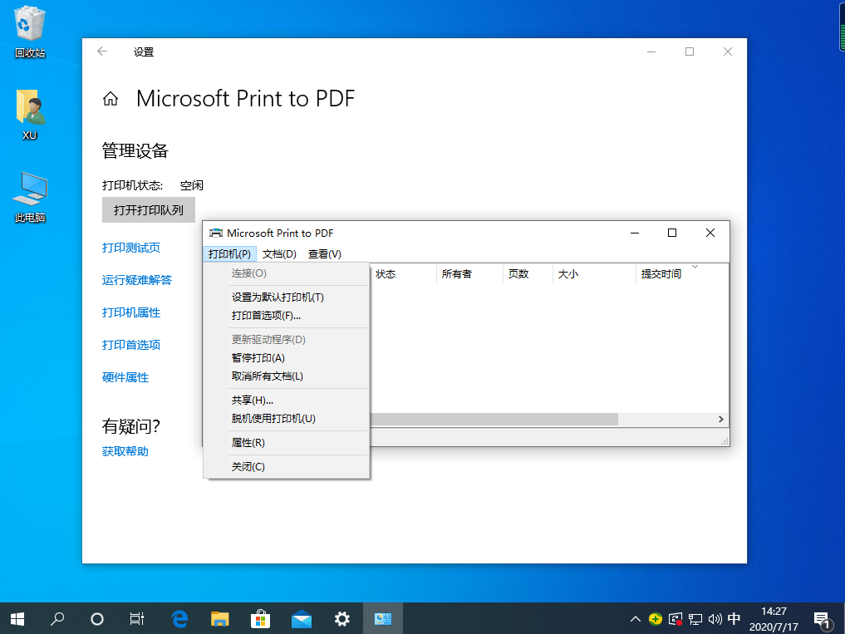This screenshot has width=845, height=634.
Task: Toggle 设置为默认打印机(T) menu option
Action: point(278,297)
